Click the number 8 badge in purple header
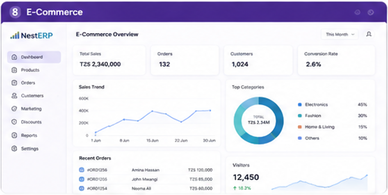This screenshot has width=388, height=195. click(15, 12)
